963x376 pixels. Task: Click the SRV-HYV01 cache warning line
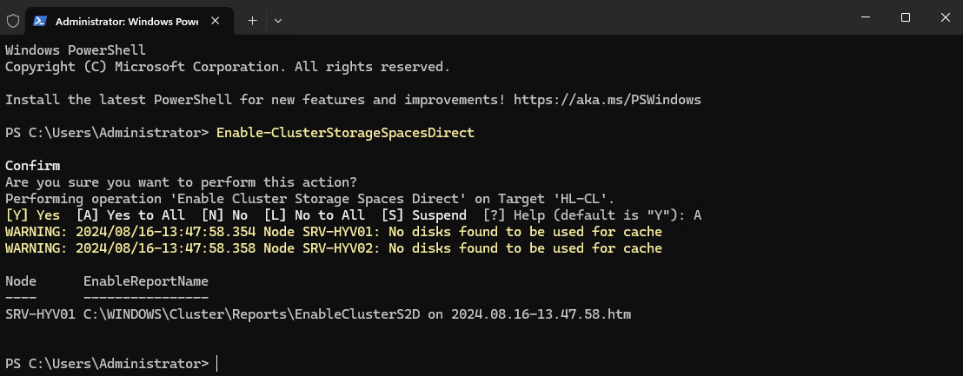333,232
